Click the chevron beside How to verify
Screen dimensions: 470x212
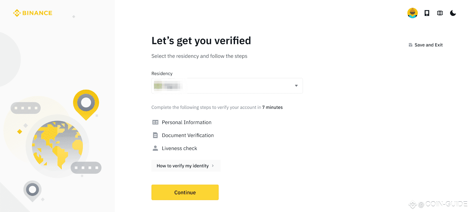[213, 166]
